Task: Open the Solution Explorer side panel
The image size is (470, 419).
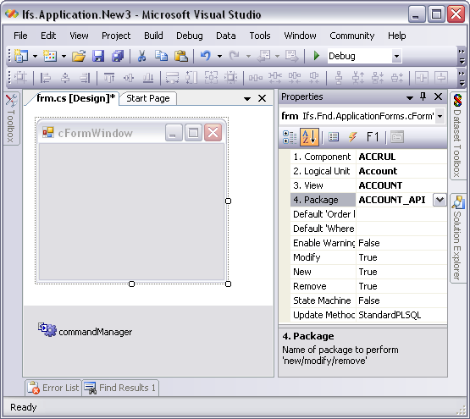Action: (457, 238)
